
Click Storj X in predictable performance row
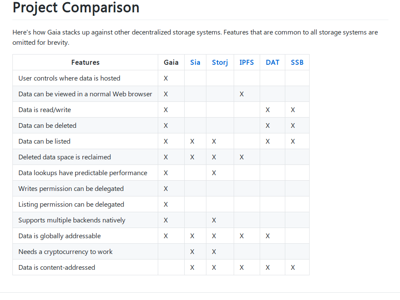(x=214, y=173)
